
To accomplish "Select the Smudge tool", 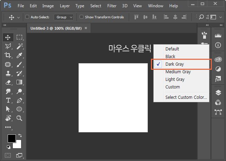I will pos(8,91).
